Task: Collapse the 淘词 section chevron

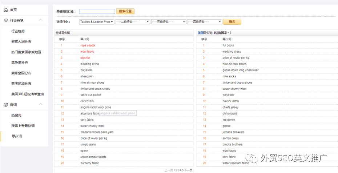Action: (41, 104)
